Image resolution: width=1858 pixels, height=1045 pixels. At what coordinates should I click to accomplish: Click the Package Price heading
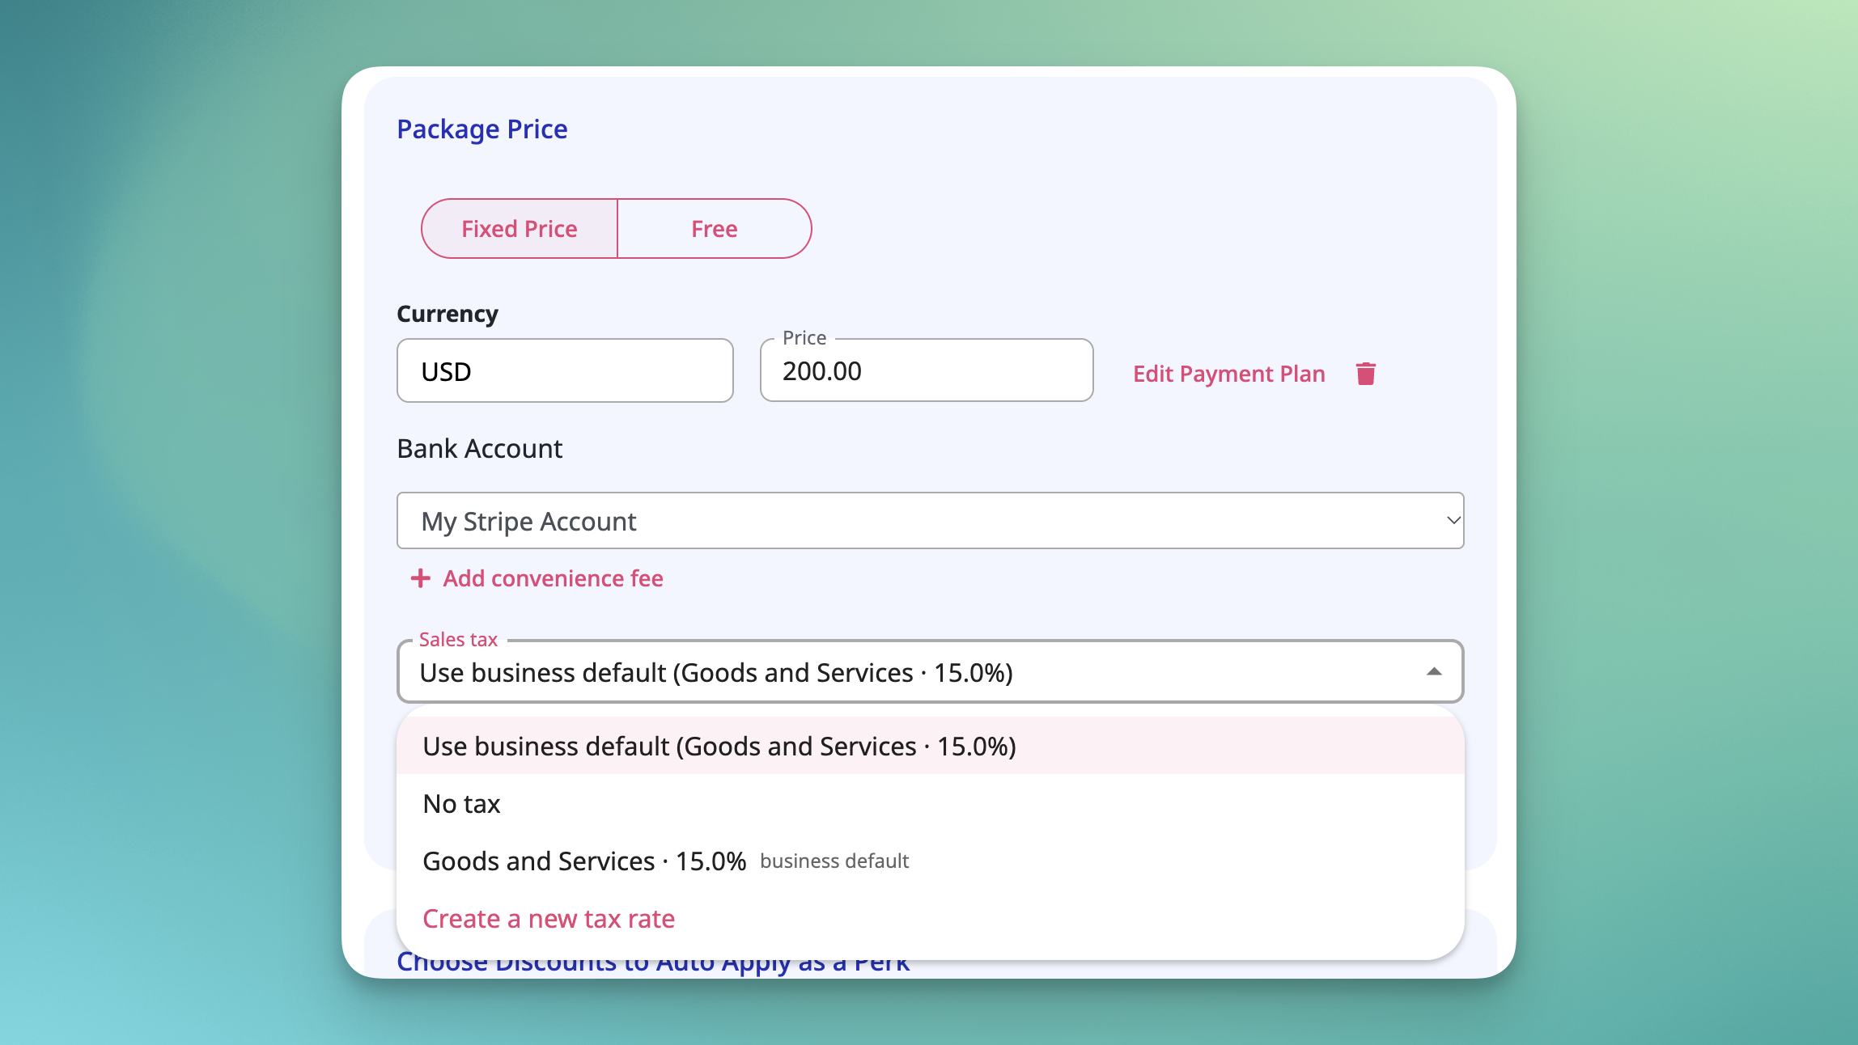pyautogui.click(x=482, y=129)
